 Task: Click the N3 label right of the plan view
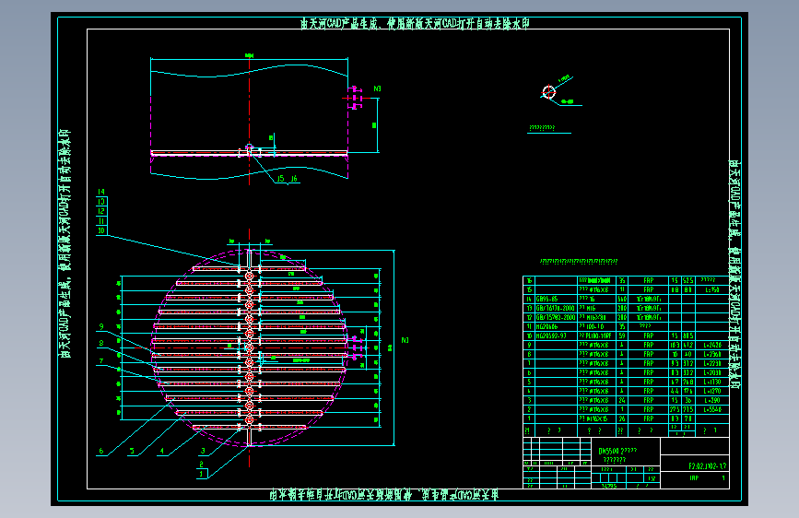click(405, 340)
